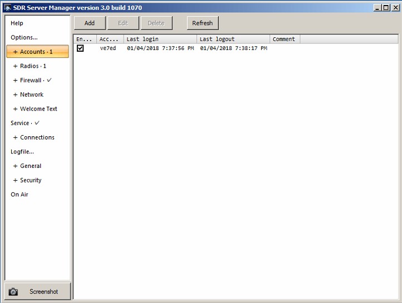Expand the plus sign beside Security

pyautogui.click(x=16, y=181)
